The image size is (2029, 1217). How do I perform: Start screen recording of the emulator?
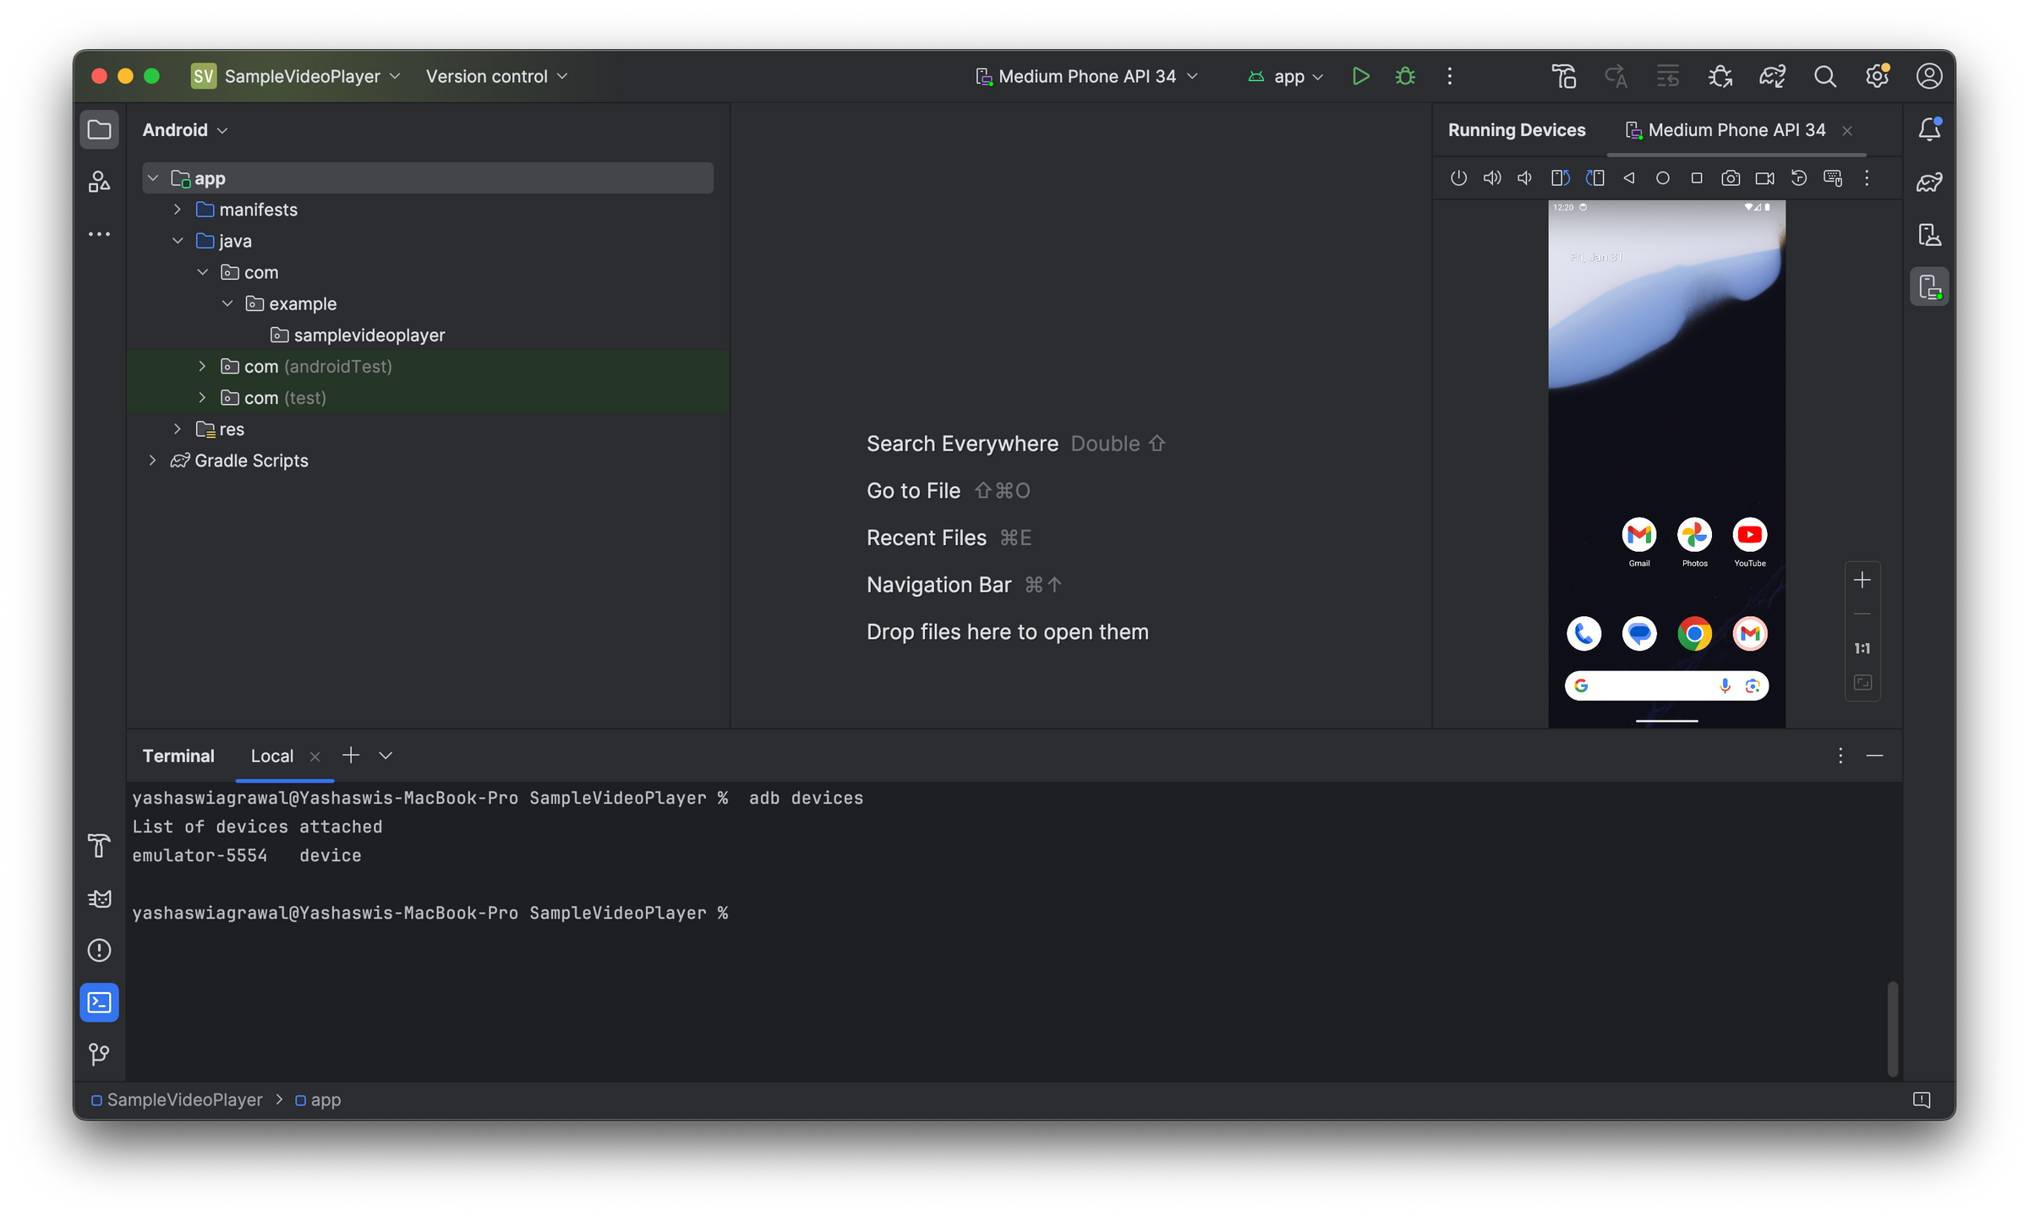[1764, 178]
